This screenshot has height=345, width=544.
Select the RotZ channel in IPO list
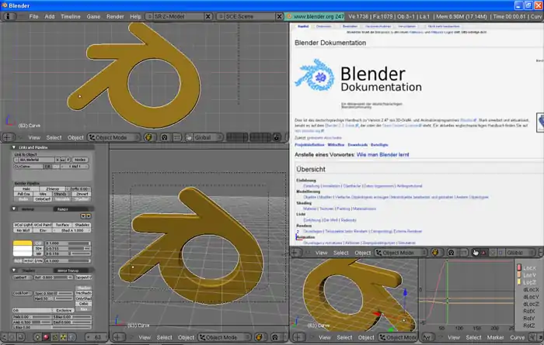coord(529,326)
